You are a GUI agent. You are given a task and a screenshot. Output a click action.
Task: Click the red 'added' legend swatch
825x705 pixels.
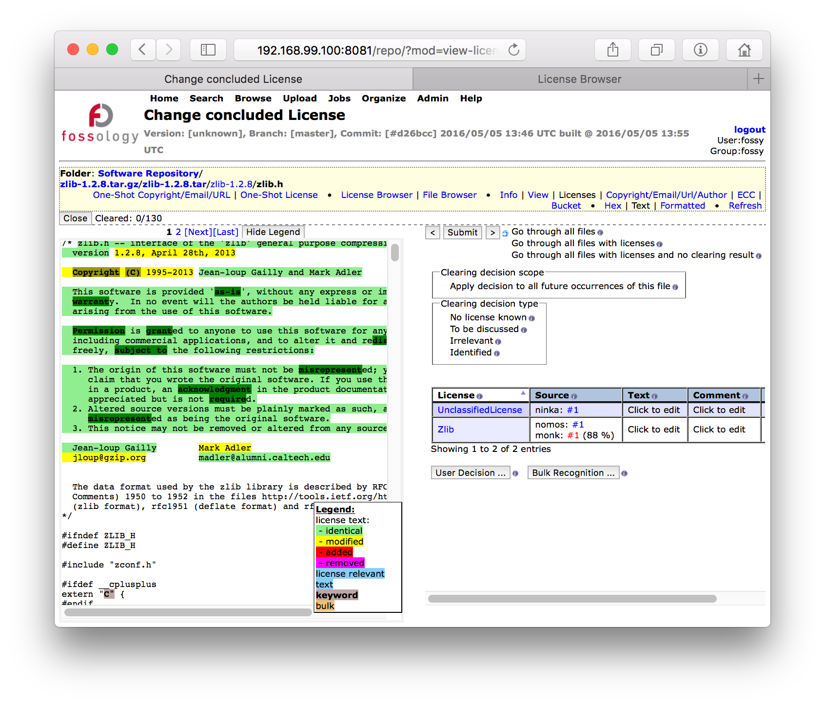(x=334, y=552)
